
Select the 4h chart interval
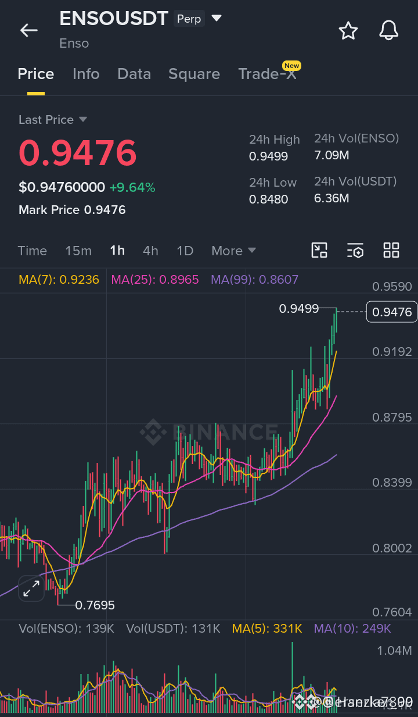[x=150, y=251]
